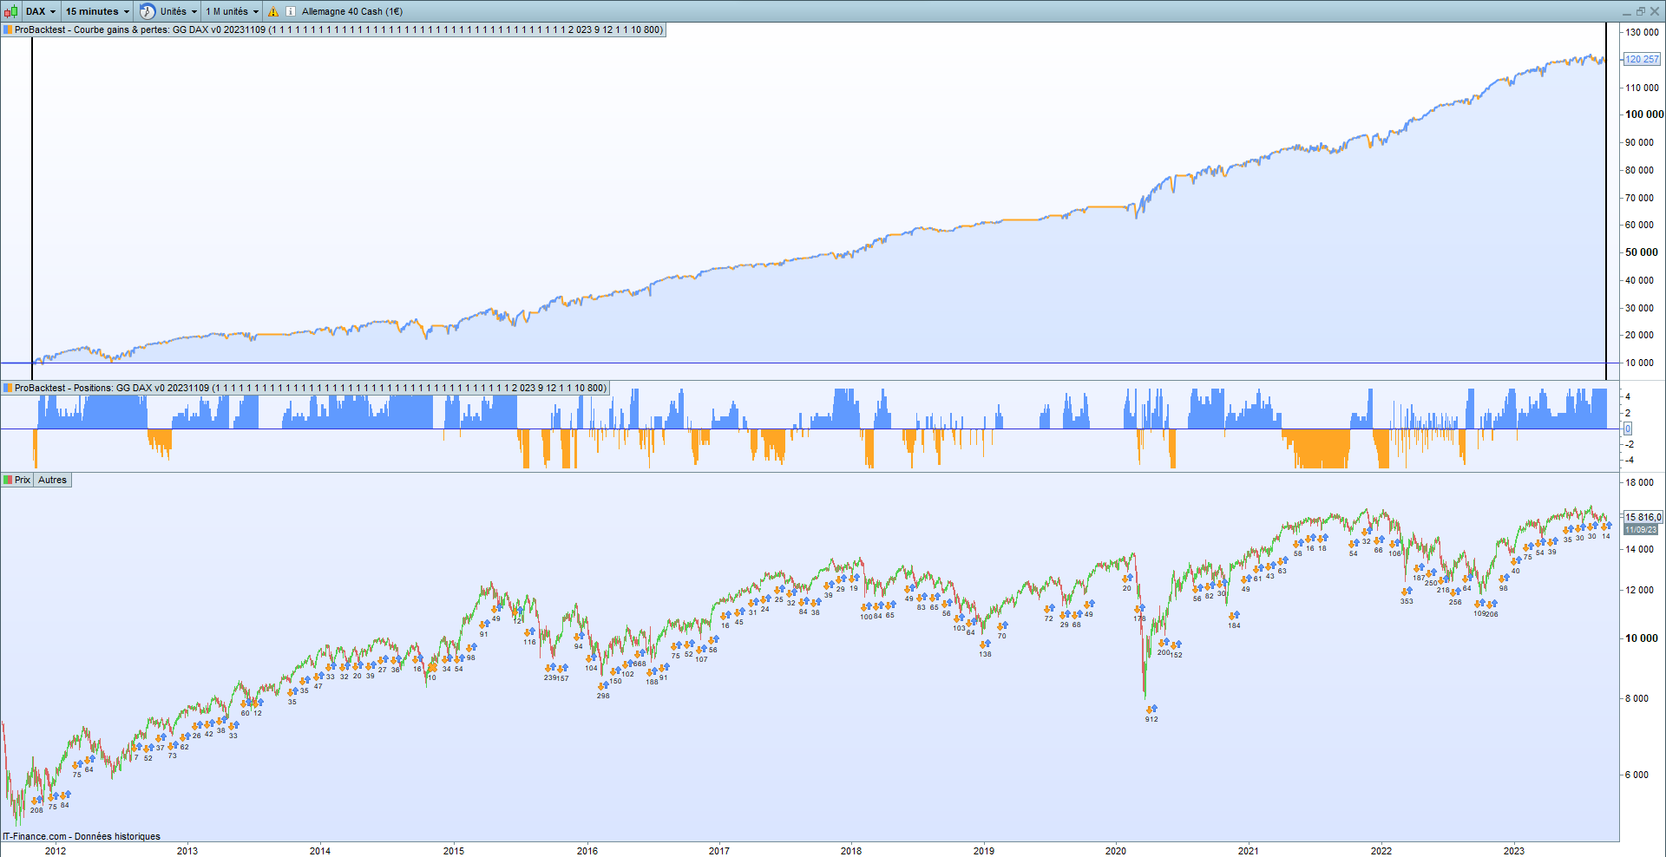Open the DAX instrument dropdown
This screenshot has width=1666, height=857.
point(41,11)
